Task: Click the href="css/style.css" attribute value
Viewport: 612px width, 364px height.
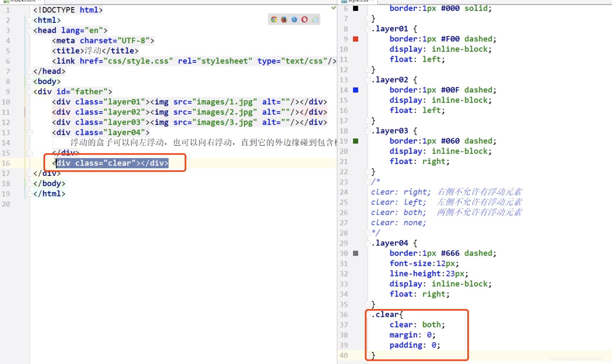Action: tap(138, 61)
